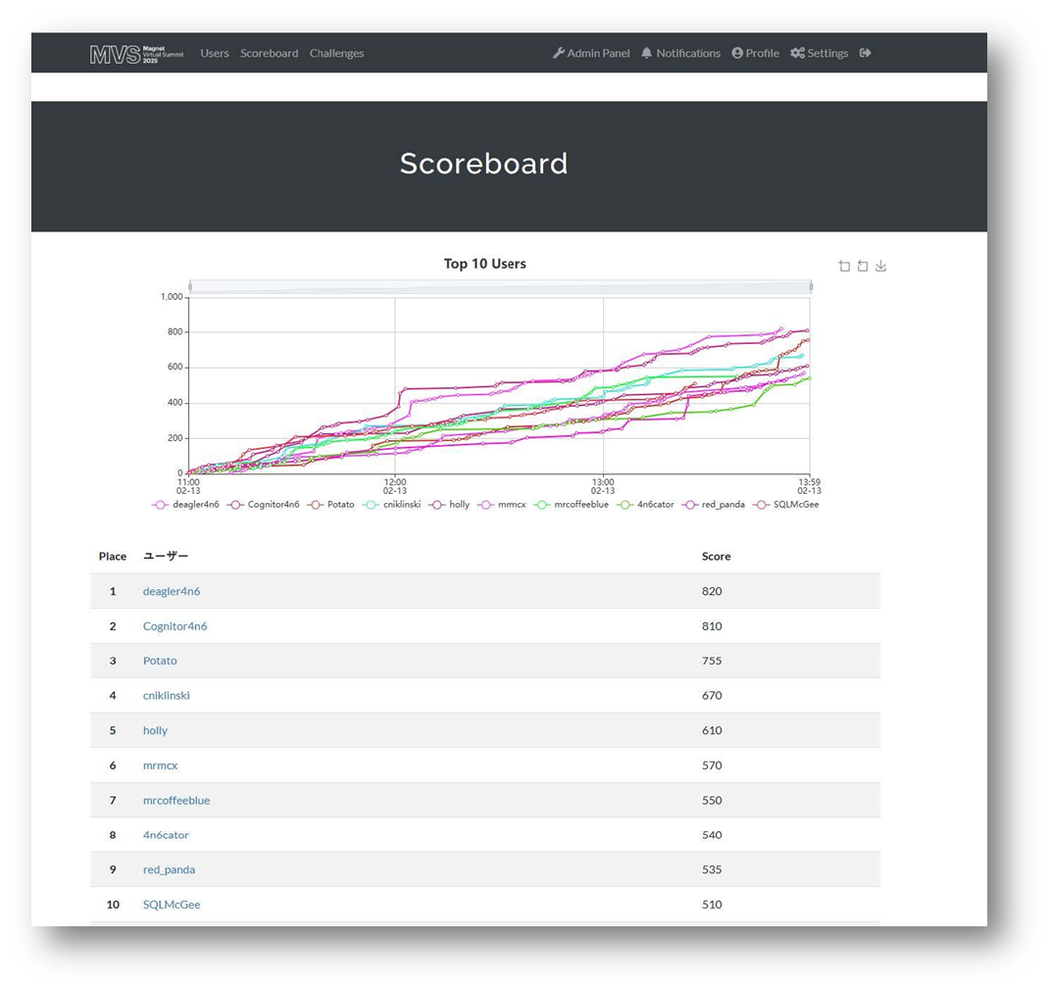Viewport: 1051px width, 990px height.
Task: Download the Top 10 Users chart
Action: (x=881, y=265)
